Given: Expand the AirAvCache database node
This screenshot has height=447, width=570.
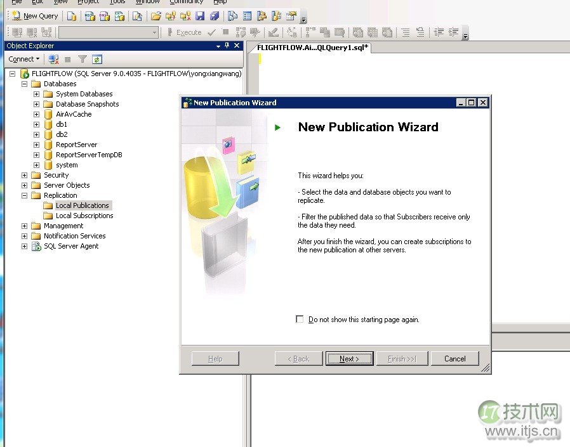Looking at the screenshot, I should 36,114.
